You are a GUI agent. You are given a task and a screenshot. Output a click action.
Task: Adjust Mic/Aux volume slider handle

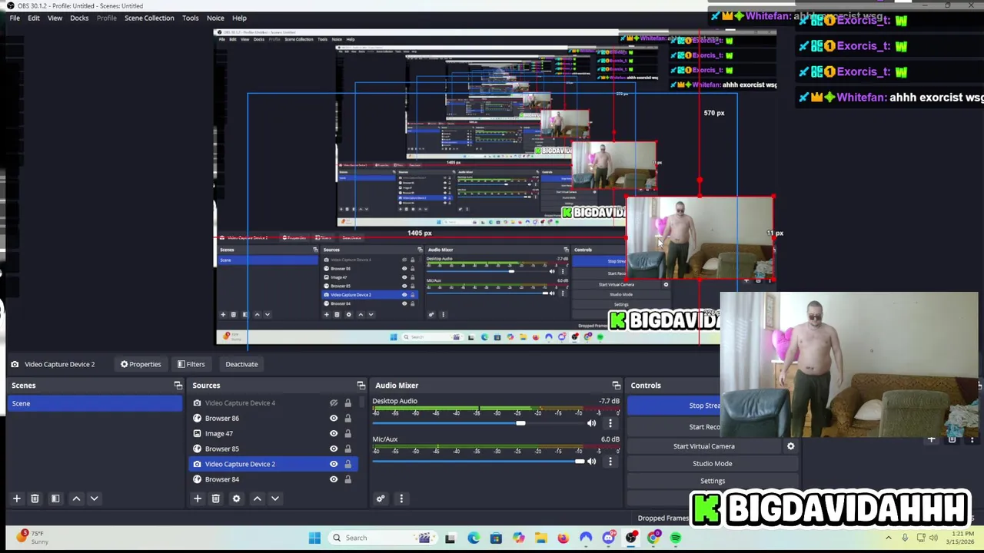[x=579, y=462]
